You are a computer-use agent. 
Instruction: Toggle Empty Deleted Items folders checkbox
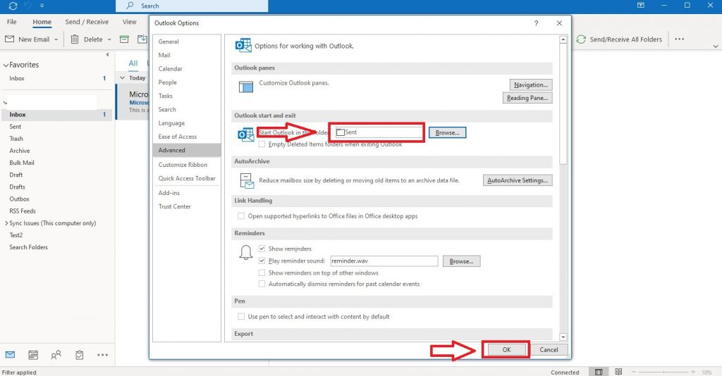[x=262, y=144]
